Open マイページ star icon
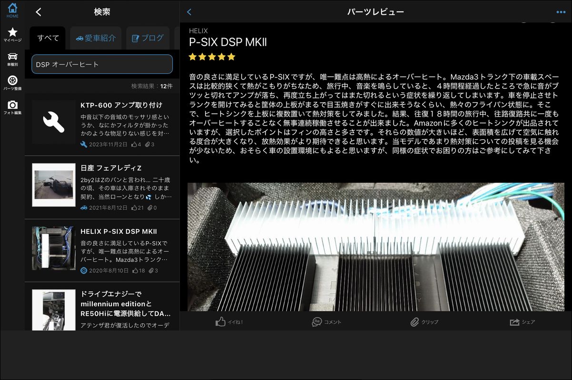This screenshot has width=572, height=380. pos(12,35)
